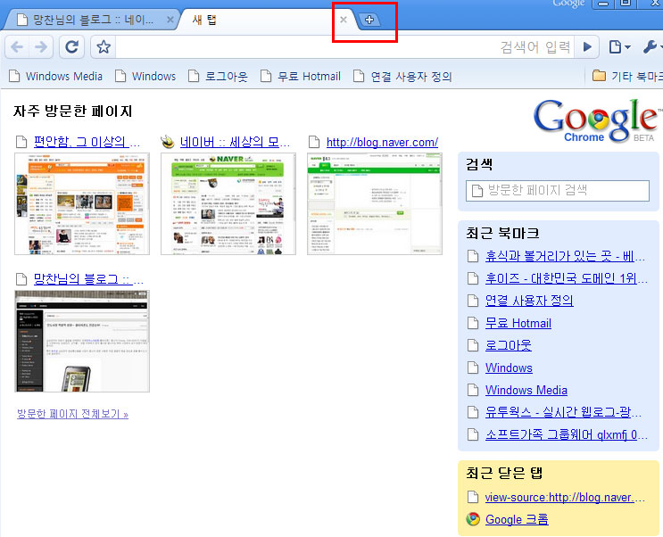Reload the page with the refresh button
The width and height of the screenshot is (663, 537).
tap(71, 46)
